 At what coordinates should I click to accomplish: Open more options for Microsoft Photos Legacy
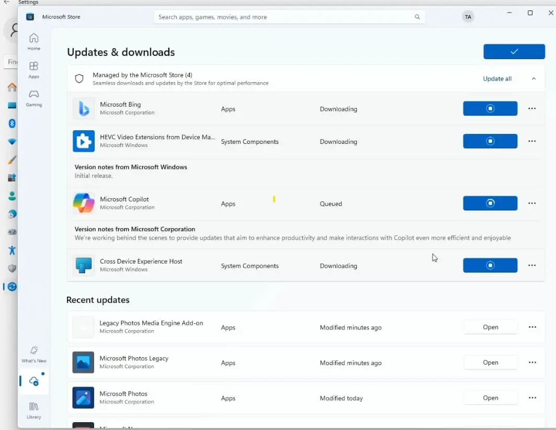click(532, 363)
